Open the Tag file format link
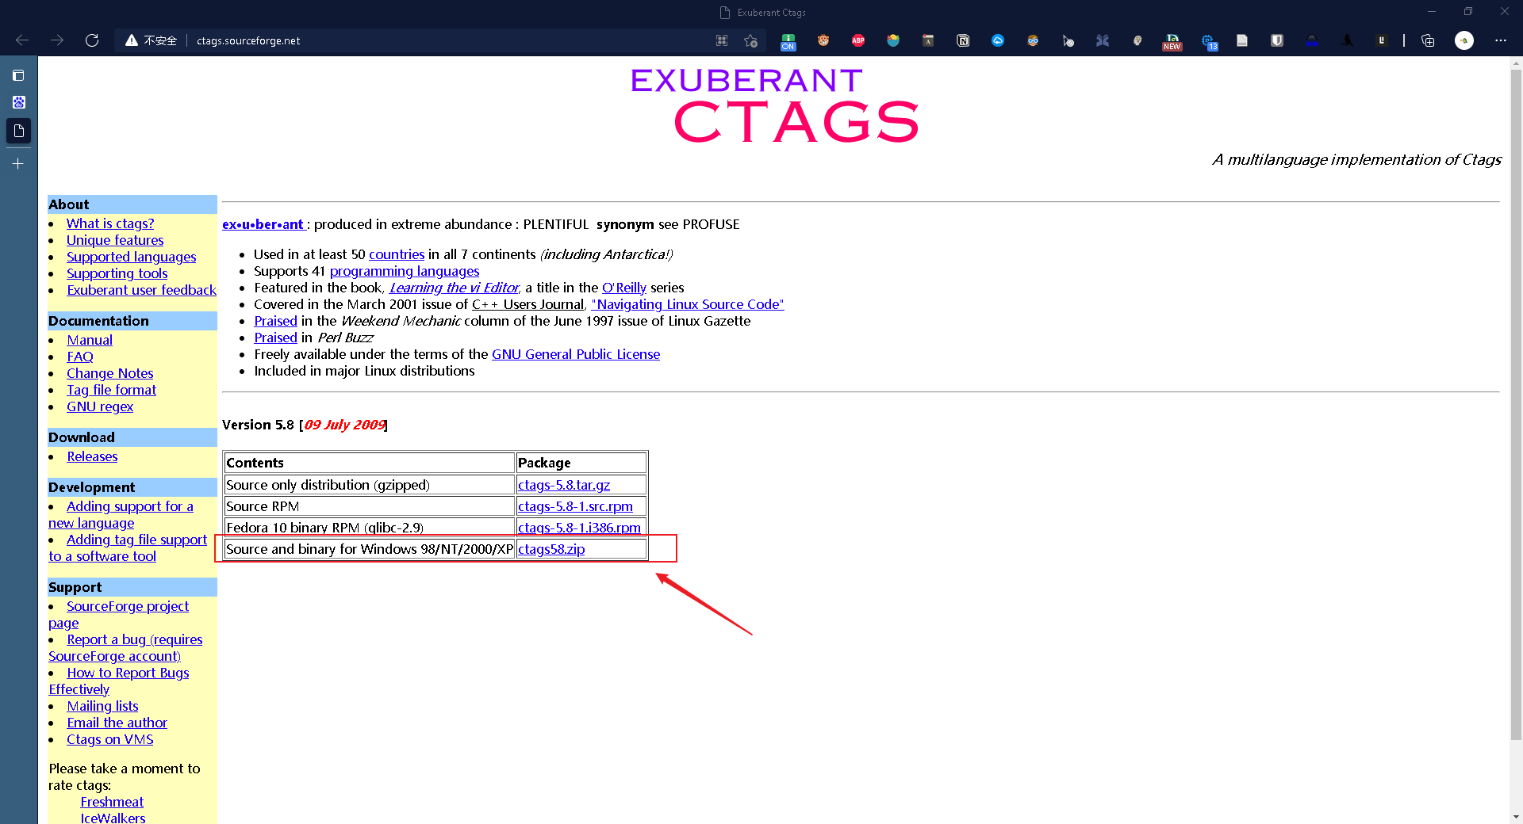Viewport: 1523px width, 824px height. coord(111,390)
